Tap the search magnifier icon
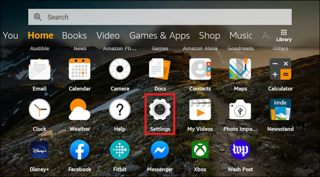320x177 pixels. (38, 17)
